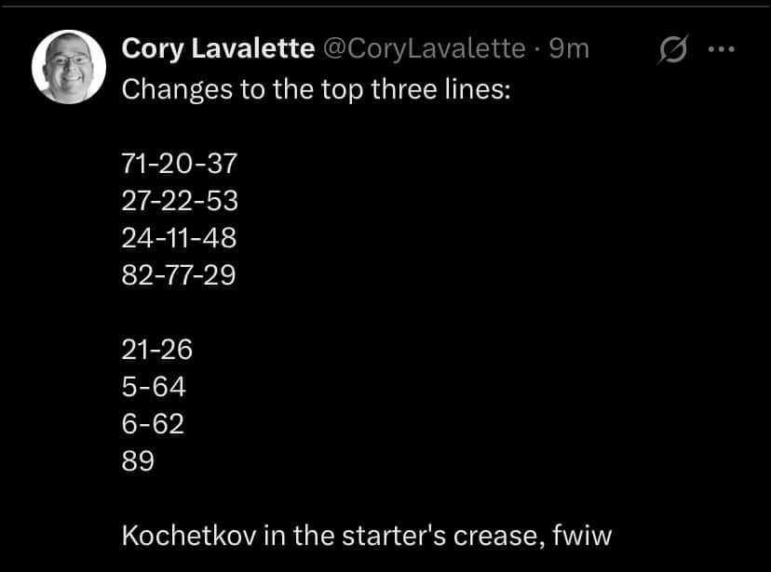Viewport: 771px width, 572px height.
Task: Click the pairing 21-26
Action: pos(156,349)
